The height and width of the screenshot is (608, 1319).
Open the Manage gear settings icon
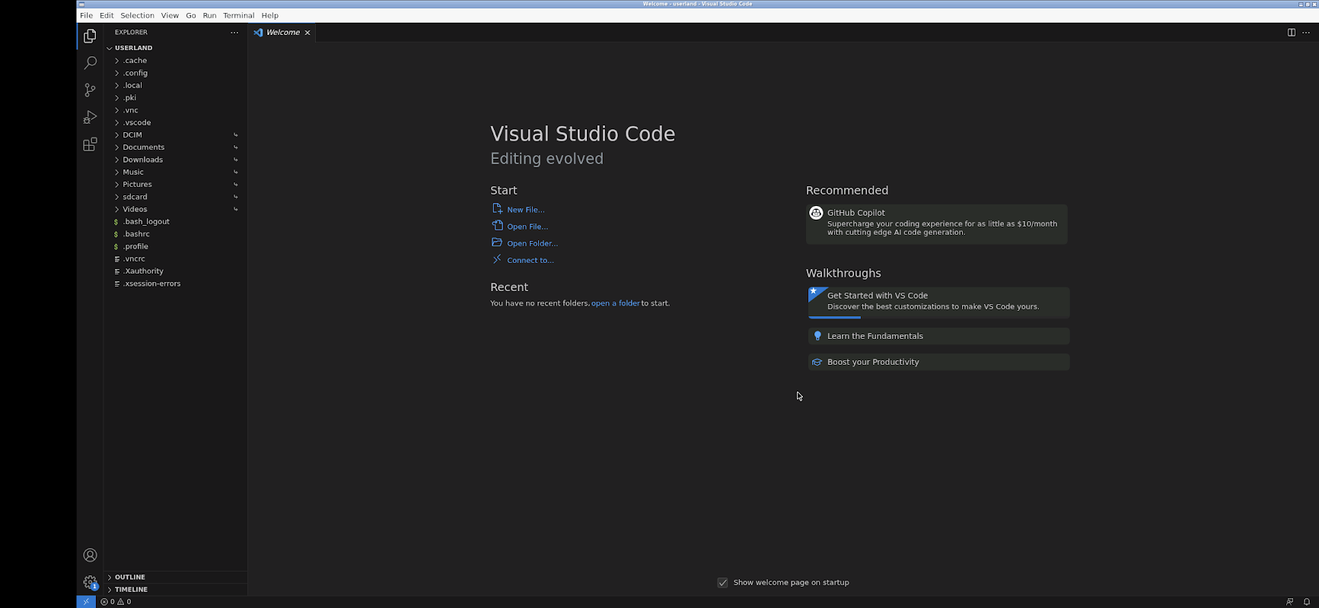pos(90,582)
